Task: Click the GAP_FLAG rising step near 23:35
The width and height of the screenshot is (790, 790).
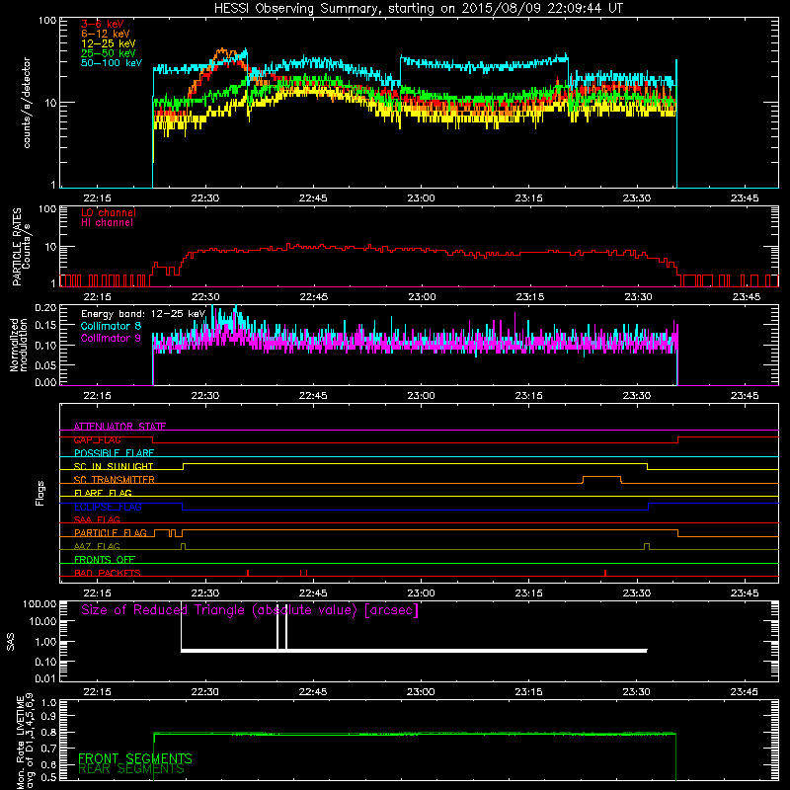Action: tap(678, 439)
